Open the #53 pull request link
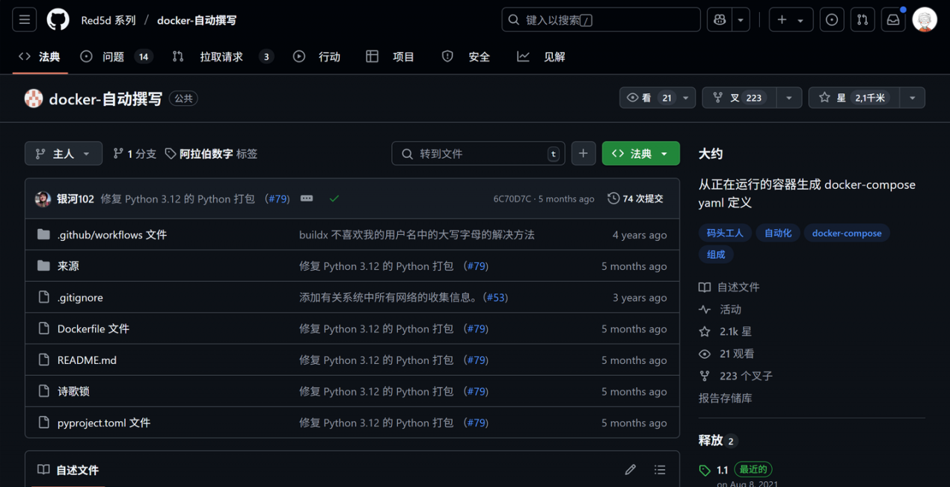Screen dimensions: 950x487 click(497, 297)
